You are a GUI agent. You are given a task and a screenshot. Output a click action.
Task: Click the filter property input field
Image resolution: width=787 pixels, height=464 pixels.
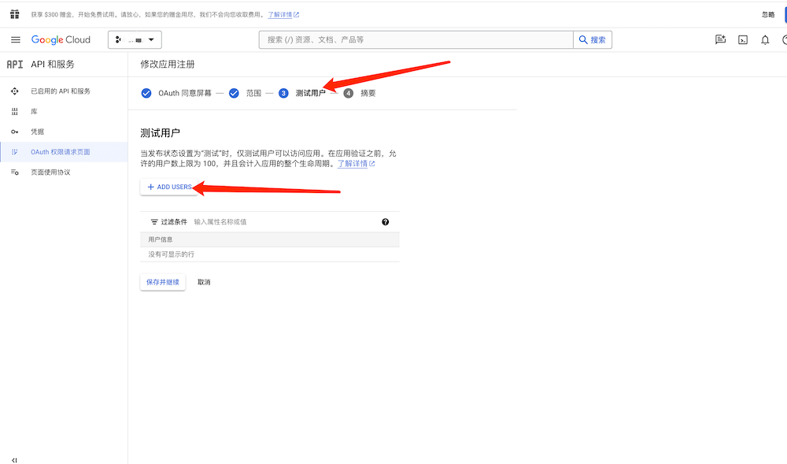[283, 222]
